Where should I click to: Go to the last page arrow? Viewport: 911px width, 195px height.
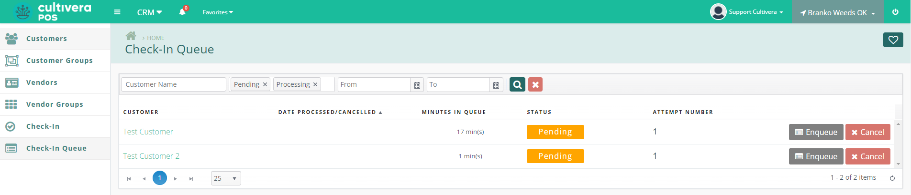point(191,178)
